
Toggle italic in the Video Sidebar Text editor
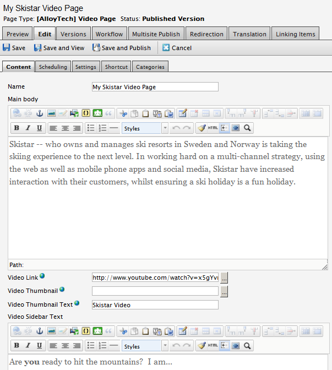coord(28,346)
